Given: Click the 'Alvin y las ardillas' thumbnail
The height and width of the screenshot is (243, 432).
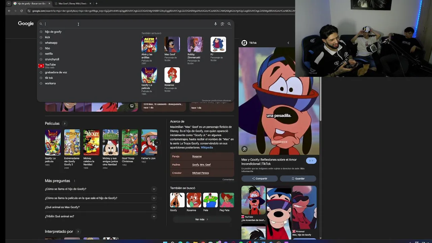Looking at the screenshot, I should pyautogui.click(x=149, y=45).
